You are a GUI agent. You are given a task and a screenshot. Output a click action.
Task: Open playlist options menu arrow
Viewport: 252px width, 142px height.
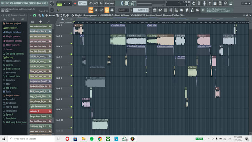pyautogui.click(x=31, y=16)
